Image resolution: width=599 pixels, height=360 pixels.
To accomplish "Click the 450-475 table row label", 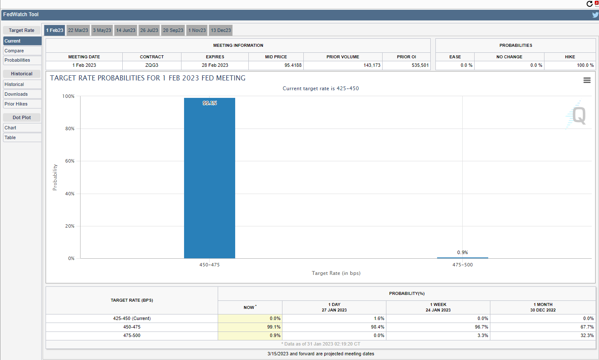I will (132, 327).
